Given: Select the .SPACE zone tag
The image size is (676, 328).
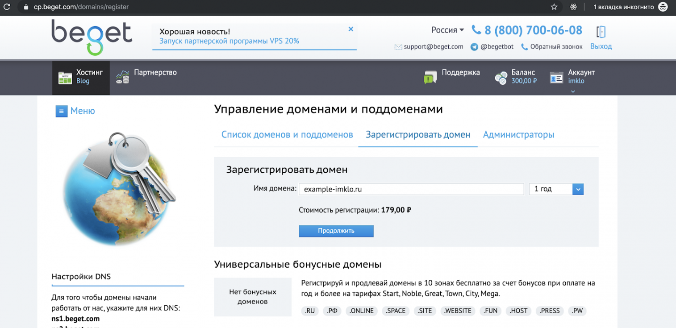Looking at the screenshot, I should pyautogui.click(x=396, y=311).
